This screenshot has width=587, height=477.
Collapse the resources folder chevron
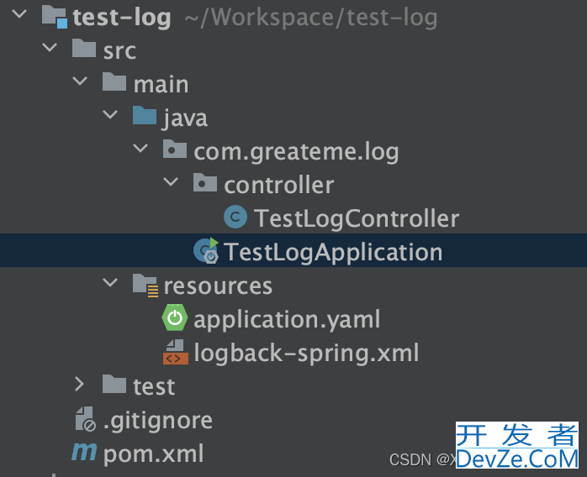tap(110, 282)
